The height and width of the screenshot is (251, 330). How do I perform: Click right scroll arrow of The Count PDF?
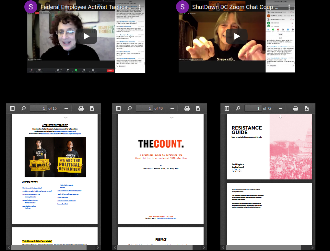pyautogui.click(x=204, y=248)
